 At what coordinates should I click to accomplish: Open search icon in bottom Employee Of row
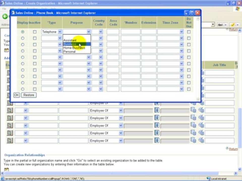[10, 141]
